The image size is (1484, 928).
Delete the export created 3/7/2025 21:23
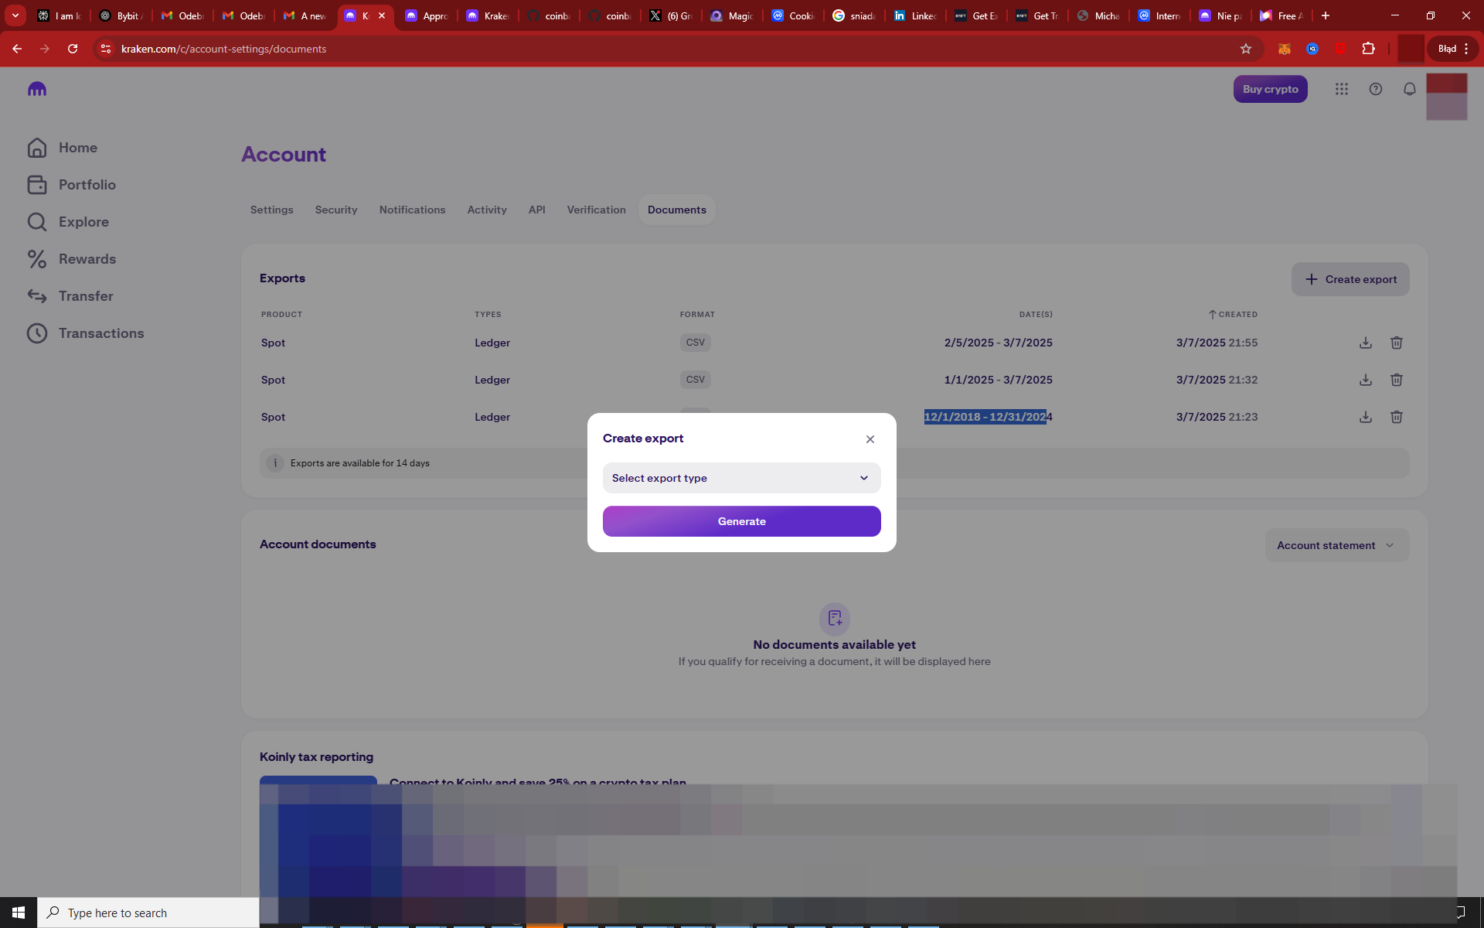point(1397,417)
